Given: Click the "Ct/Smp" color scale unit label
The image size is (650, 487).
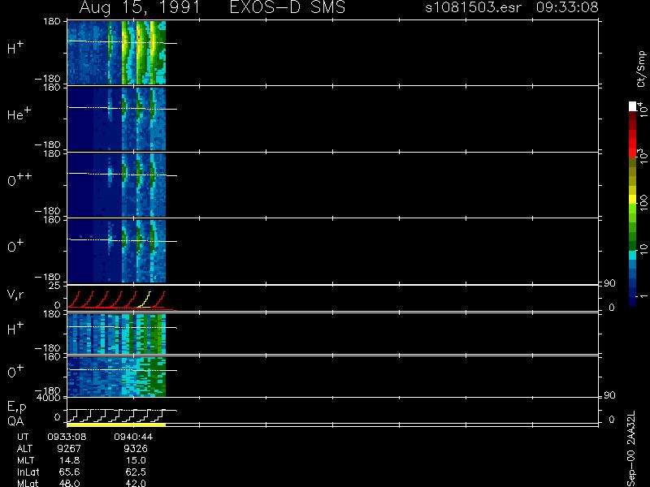Looking at the screenshot, I should click(641, 69).
